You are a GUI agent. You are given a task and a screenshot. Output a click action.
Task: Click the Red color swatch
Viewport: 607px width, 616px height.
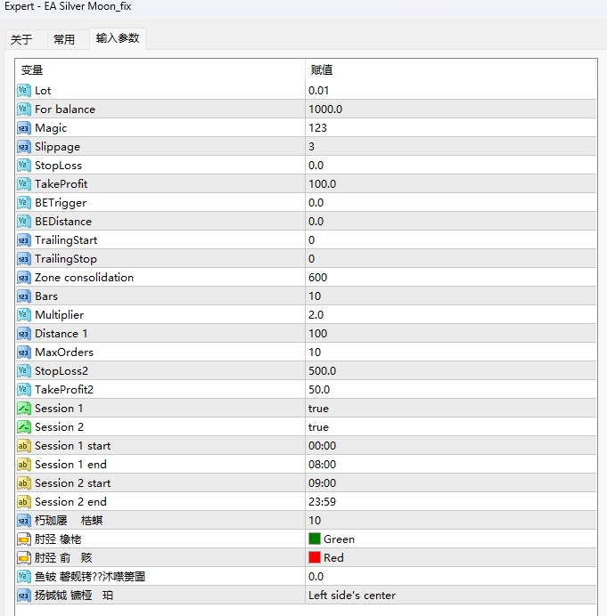pos(315,558)
